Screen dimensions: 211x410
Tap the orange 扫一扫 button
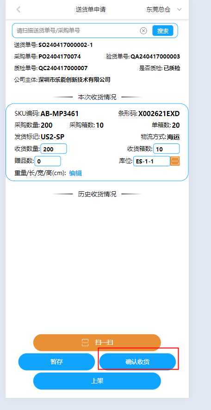point(97,343)
